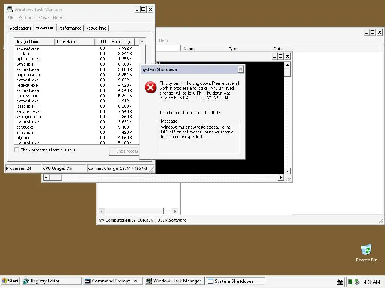This screenshot has height=288, width=385.
Task: Click scroll up arrow in process list
Action: (142, 42)
